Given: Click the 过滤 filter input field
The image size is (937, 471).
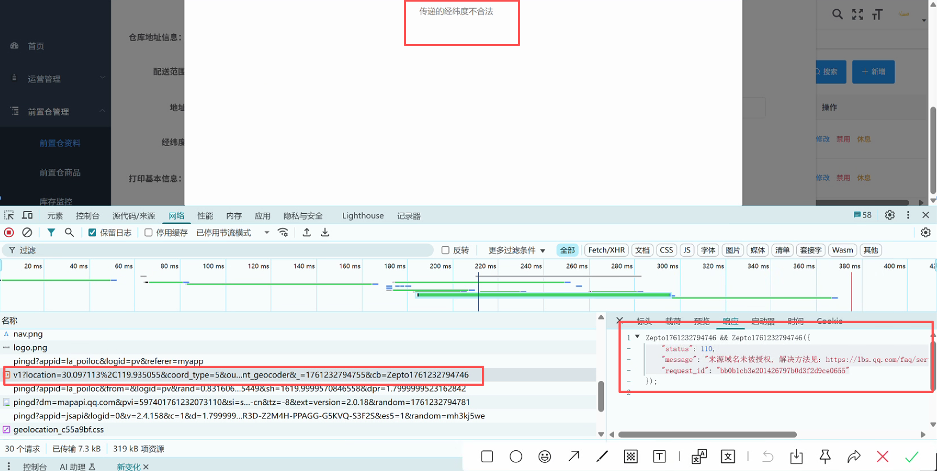Looking at the screenshot, I should [x=217, y=250].
